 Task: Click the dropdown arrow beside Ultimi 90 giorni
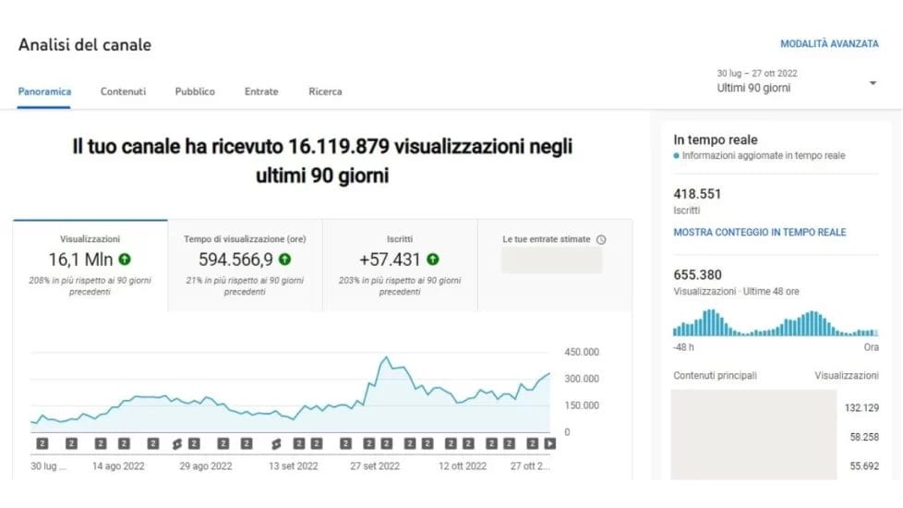(x=873, y=83)
